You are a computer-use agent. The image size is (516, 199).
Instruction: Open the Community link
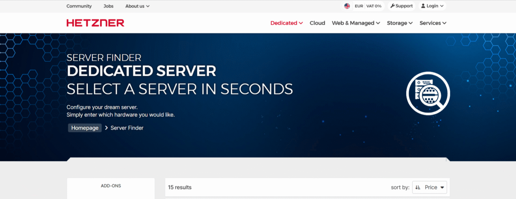tap(79, 6)
